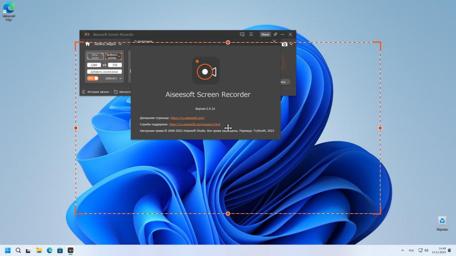Open the DISPLAY1 monitor dropdown
Image resolution: width=456 pixels, height=256 pixels.
click(113, 78)
